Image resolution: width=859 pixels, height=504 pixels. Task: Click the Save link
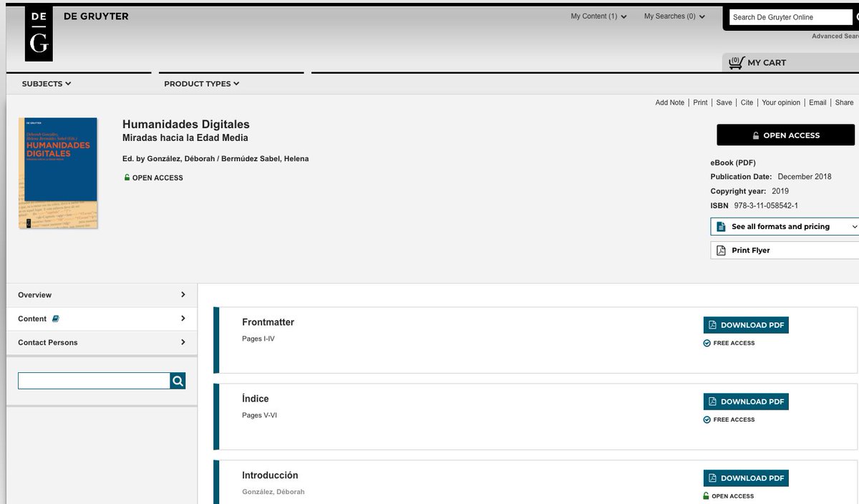724,102
